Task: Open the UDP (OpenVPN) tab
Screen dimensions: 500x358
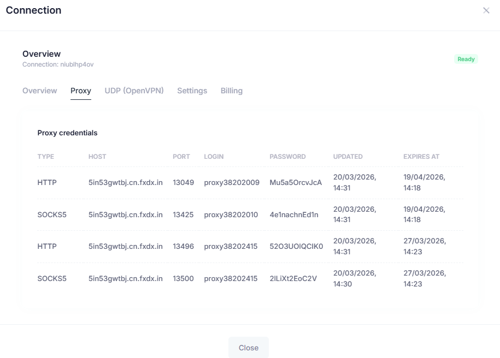Action: (x=134, y=91)
